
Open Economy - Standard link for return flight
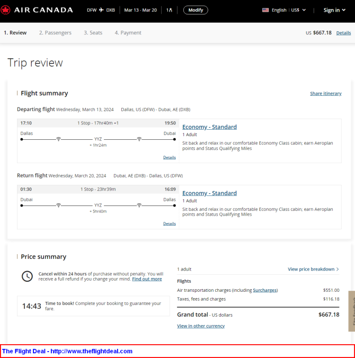209,193
